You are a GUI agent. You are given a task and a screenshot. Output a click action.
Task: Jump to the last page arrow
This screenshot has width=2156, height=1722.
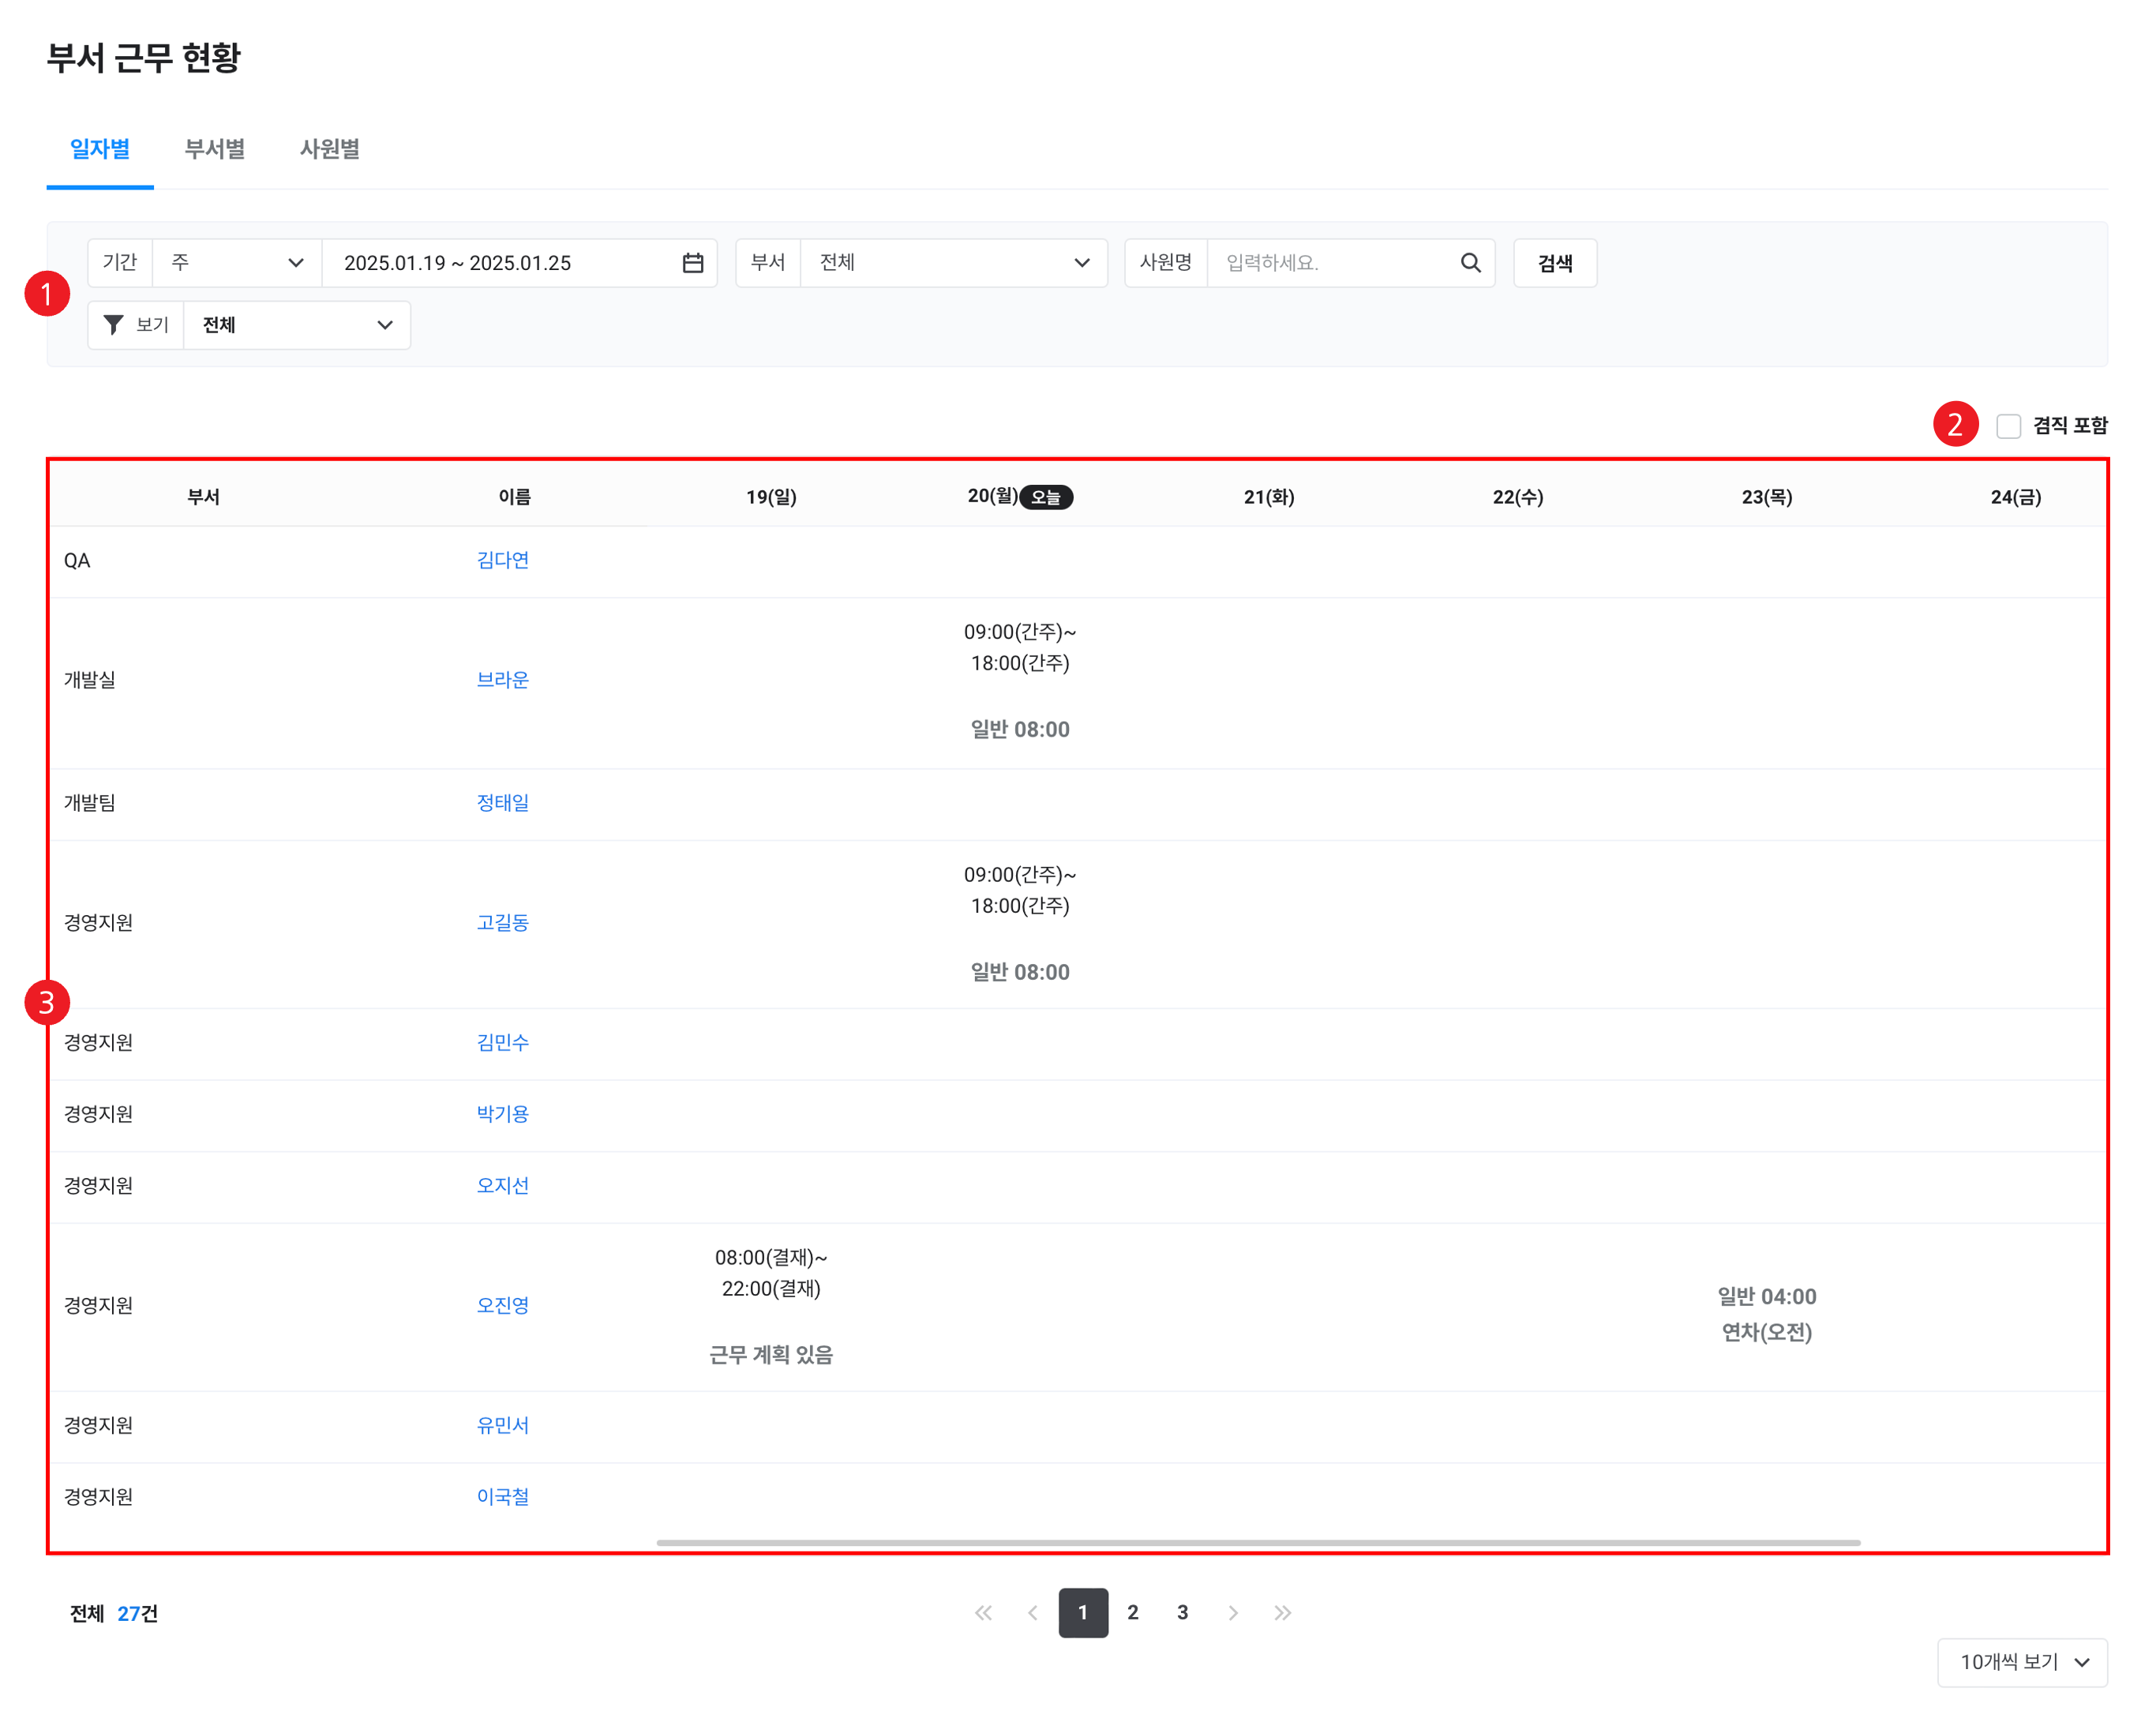tap(1282, 1612)
